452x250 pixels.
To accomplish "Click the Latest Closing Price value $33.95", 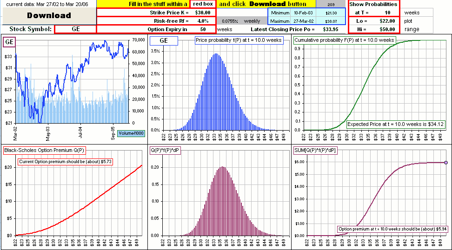I will pos(331,29).
